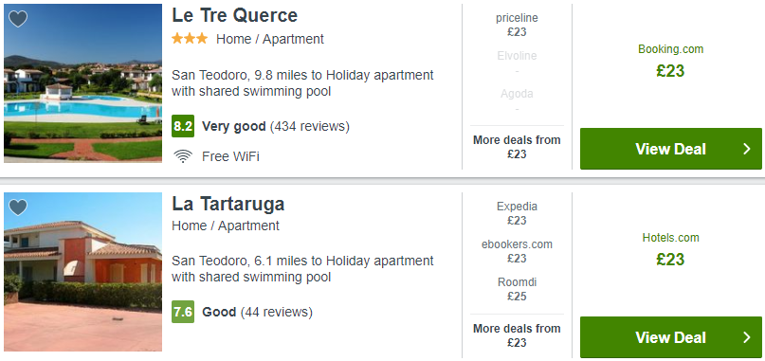The width and height of the screenshot is (765, 361).
Task: Click the Free WiFi icon
Action: (182, 156)
